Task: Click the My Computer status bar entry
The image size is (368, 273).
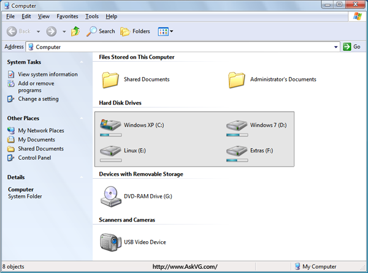Action: (316, 267)
